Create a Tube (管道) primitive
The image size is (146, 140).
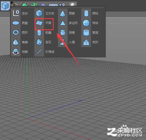point(86,32)
